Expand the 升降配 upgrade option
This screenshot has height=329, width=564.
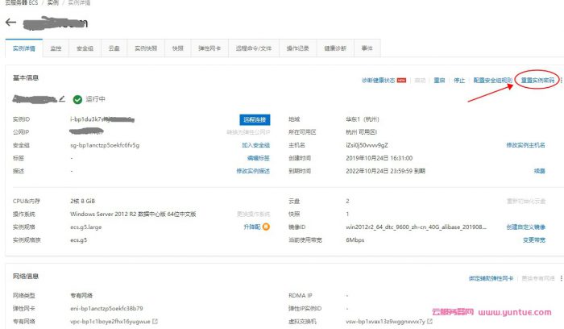pos(252,227)
